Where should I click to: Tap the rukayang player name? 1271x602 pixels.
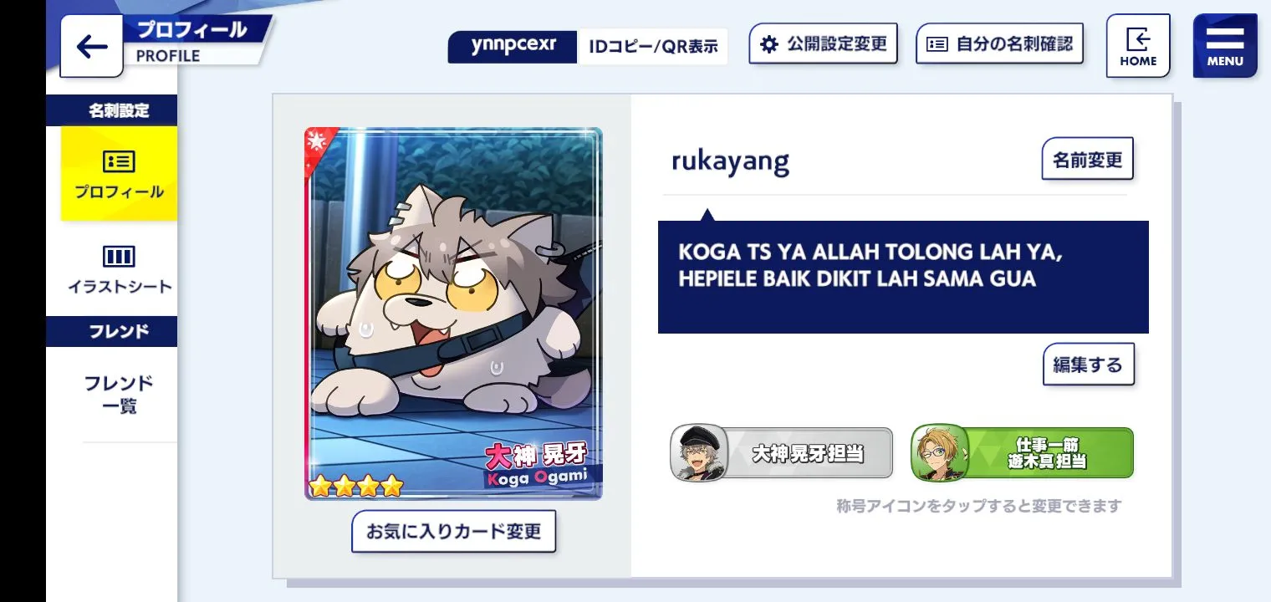pyautogui.click(x=730, y=161)
